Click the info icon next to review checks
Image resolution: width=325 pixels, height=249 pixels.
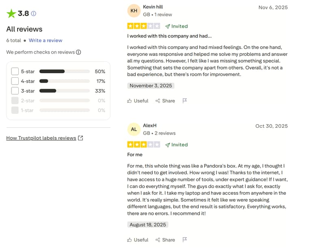(x=78, y=52)
